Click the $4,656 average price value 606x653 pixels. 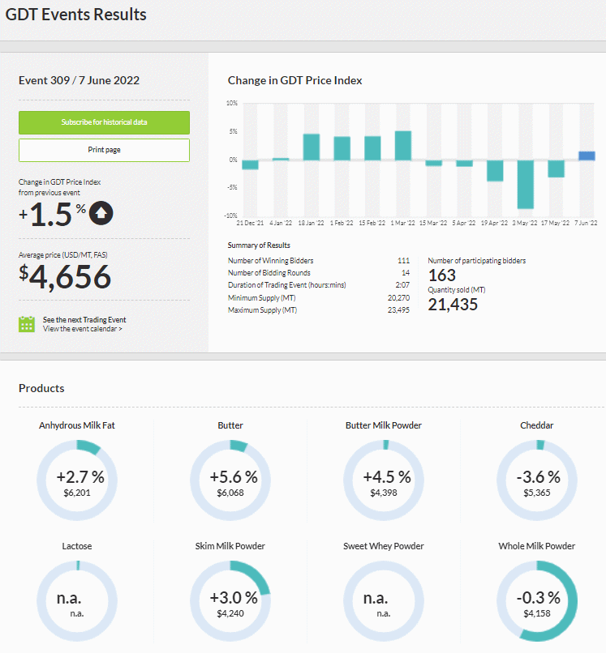coord(65,276)
